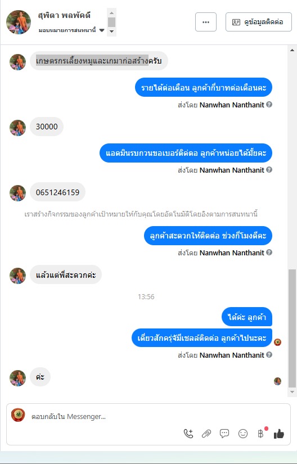
Task: Click the customer seen-receipt avatar near ค่ะ
Action: (x=277, y=381)
